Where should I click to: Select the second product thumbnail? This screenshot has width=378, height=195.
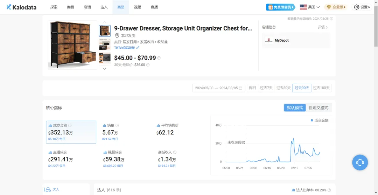105,44
